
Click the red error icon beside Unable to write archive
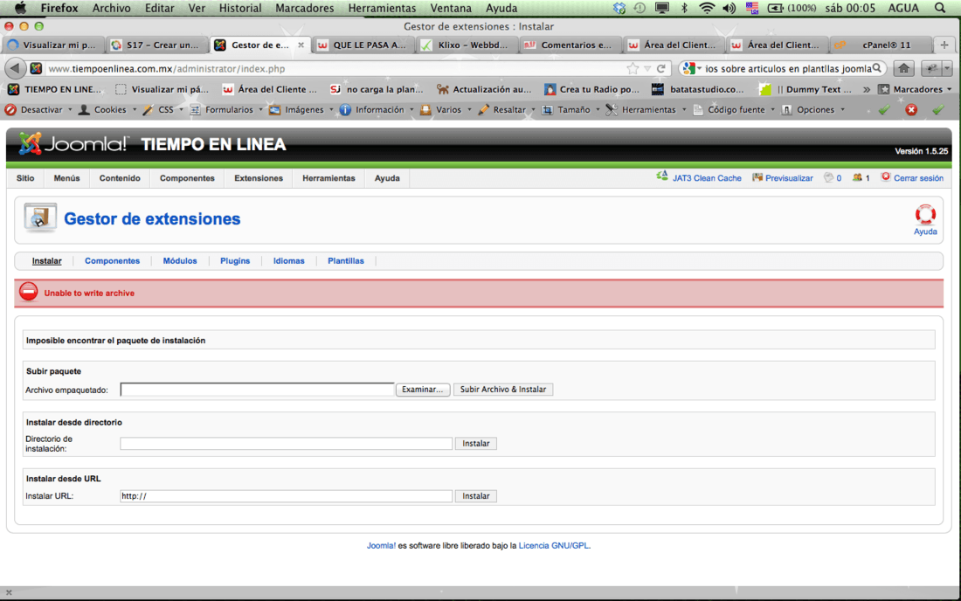(x=28, y=293)
